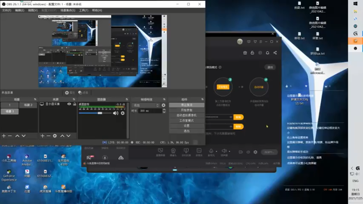363x204 pixels.
Task: Select 场景 3 in the scenes list
Action: [x=10, y=112]
